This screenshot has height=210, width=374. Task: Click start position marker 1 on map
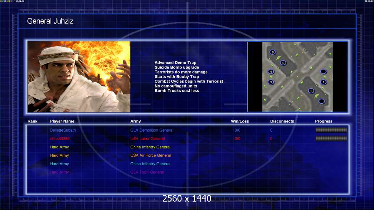click(323, 82)
